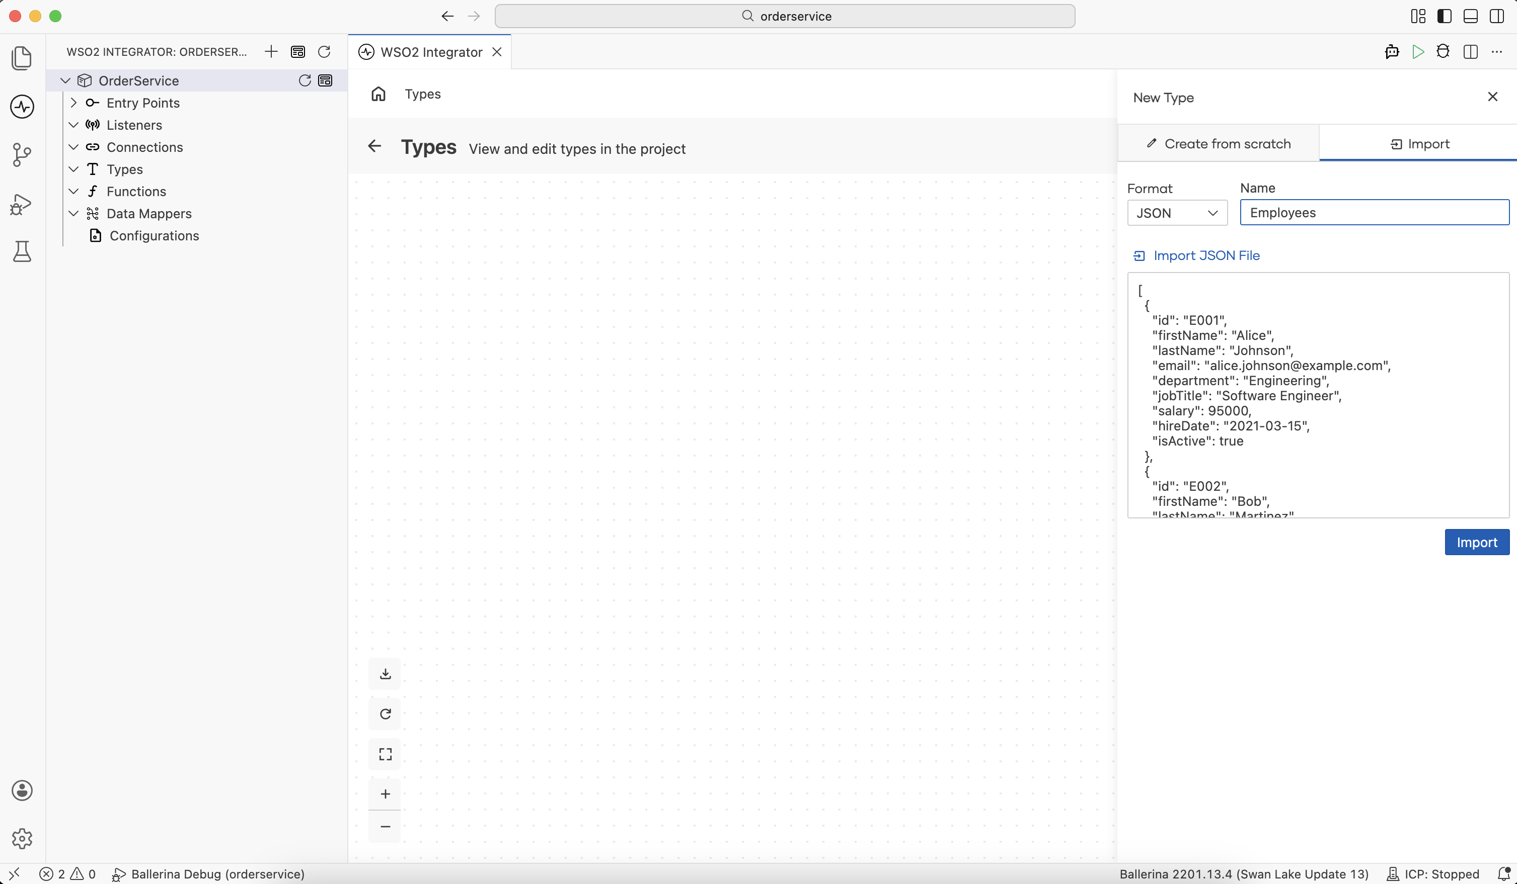Collapse the Data Mappers node
The image size is (1517, 884).
point(73,214)
